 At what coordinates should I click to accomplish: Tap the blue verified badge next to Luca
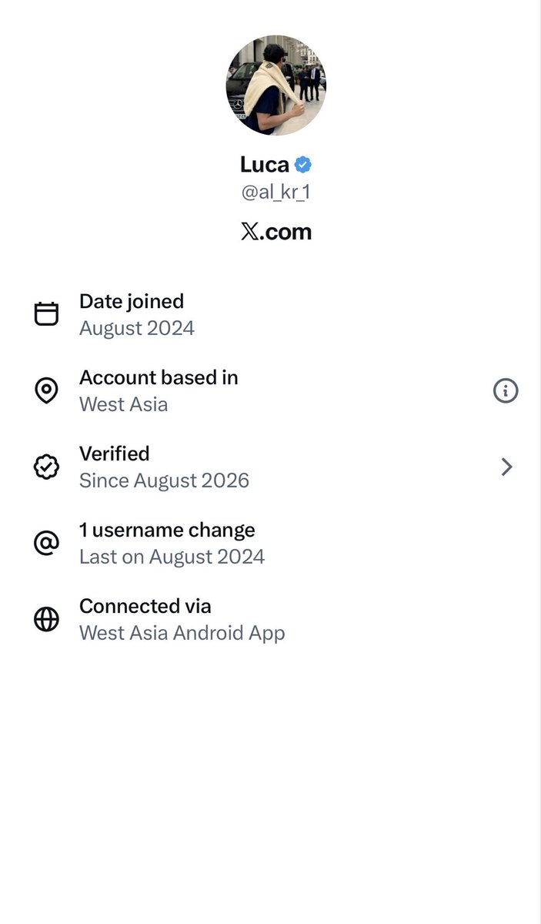303,164
